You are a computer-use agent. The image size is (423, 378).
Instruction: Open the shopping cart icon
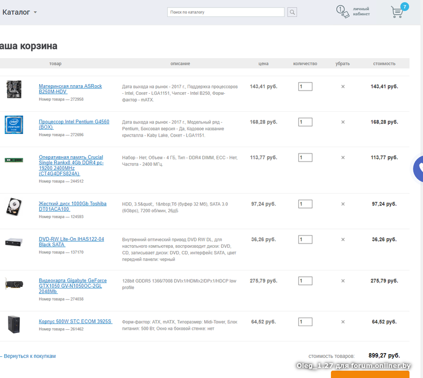click(398, 12)
